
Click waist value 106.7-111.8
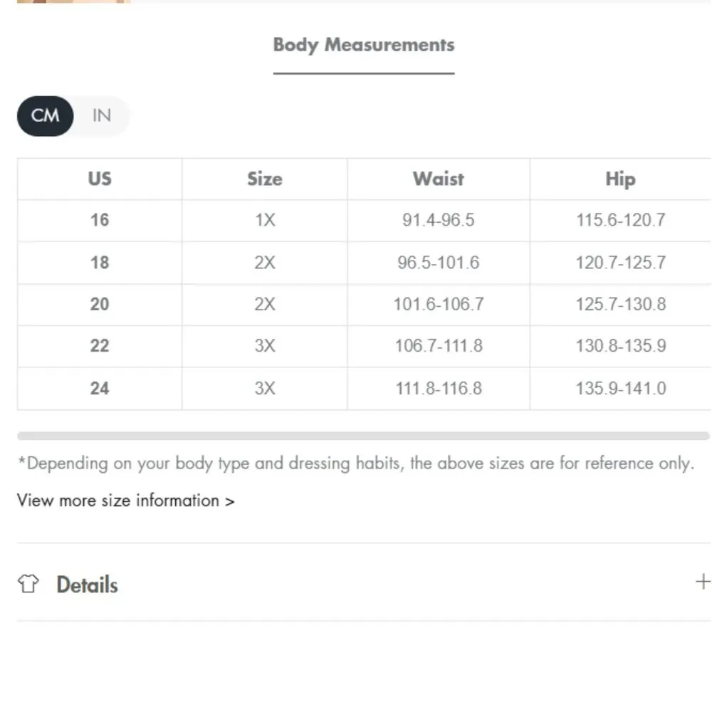pyautogui.click(x=438, y=346)
